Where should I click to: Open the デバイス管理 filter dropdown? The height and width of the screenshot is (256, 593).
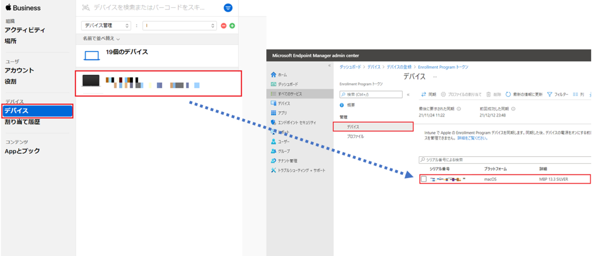coord(106,26)
